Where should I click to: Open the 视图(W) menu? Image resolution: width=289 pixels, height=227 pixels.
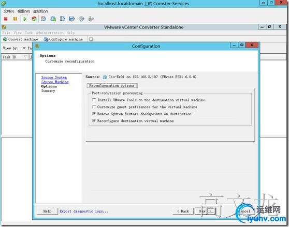[x=24, y=11]
